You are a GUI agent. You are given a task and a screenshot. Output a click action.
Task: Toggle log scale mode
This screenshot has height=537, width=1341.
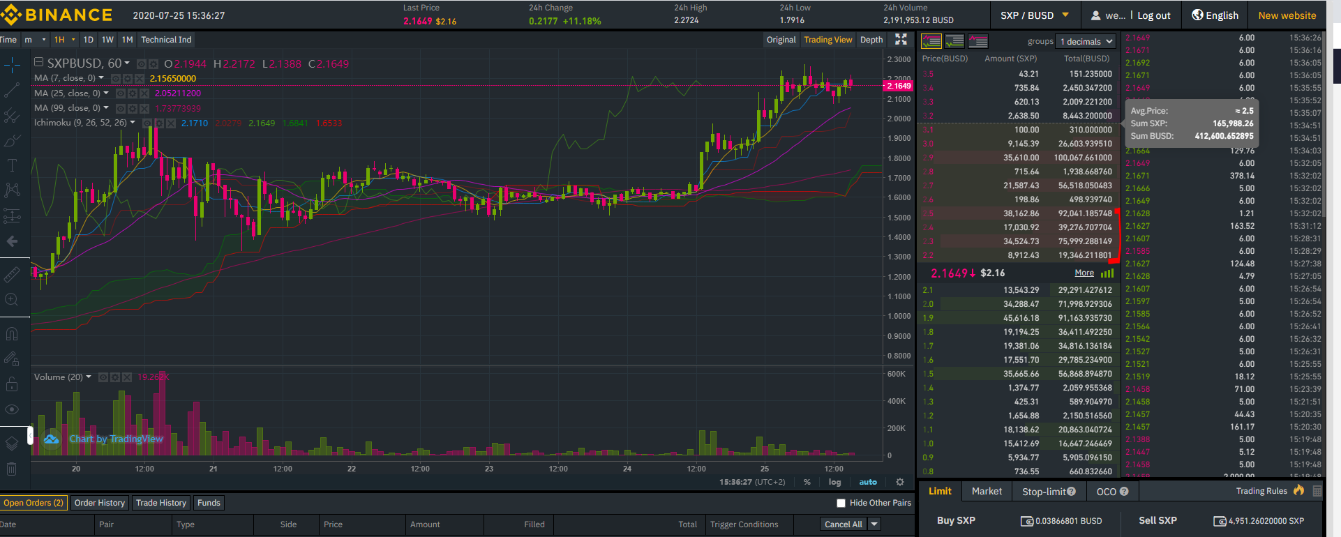click(834, 482)
